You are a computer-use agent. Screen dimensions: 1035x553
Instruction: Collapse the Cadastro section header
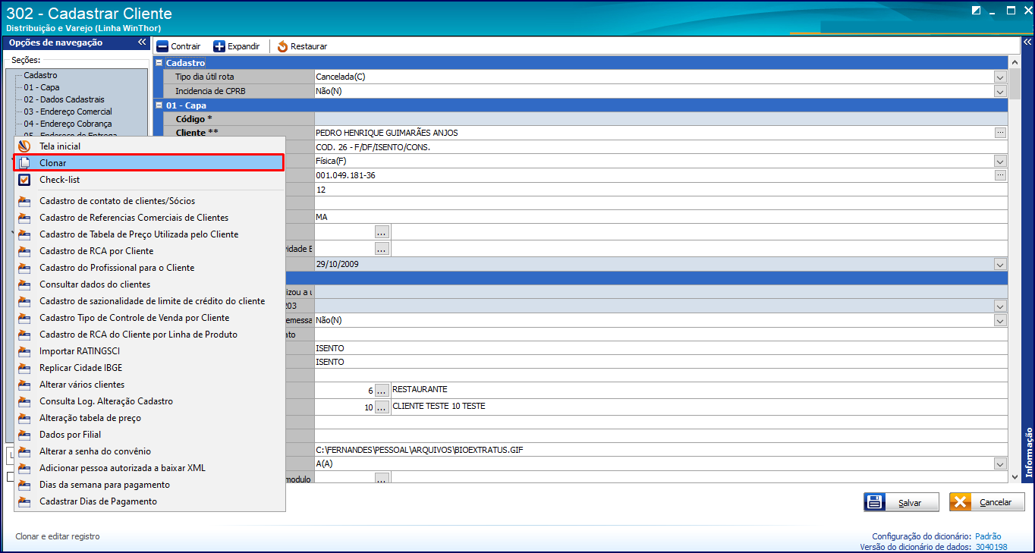click(x=159, y=63)
